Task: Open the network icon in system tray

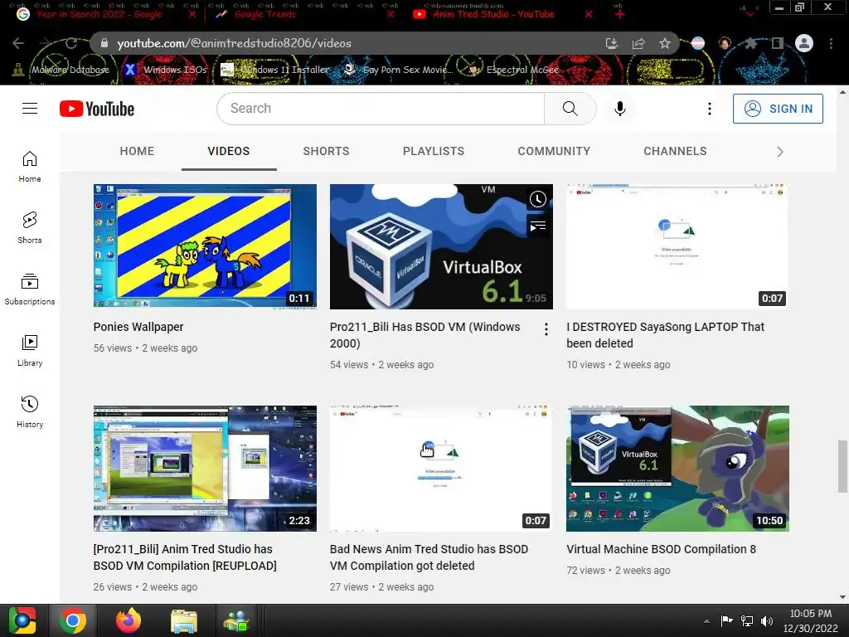Action: [747, 620]
